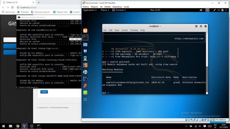Viewport: 230px width, 129px height.
Task: Open a new Chrome tab
Action: pos(39,3)
